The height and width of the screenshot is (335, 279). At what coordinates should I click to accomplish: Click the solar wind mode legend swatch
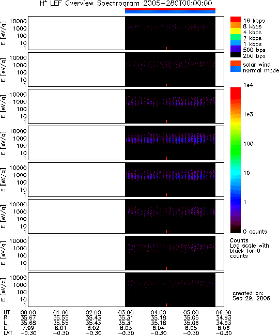click(x=236, y=64)
